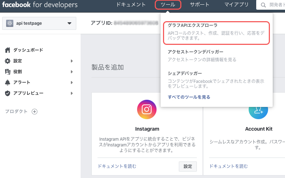
Task: Click the blurred app ID number
Action: coord(136,23)
